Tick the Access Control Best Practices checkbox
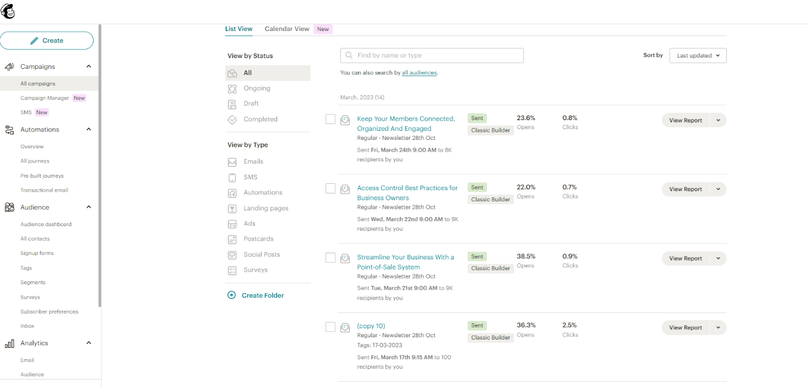 331,188
